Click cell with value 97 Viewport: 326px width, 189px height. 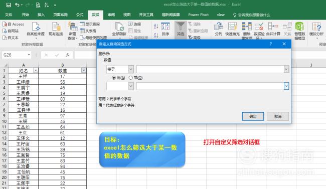62,116
